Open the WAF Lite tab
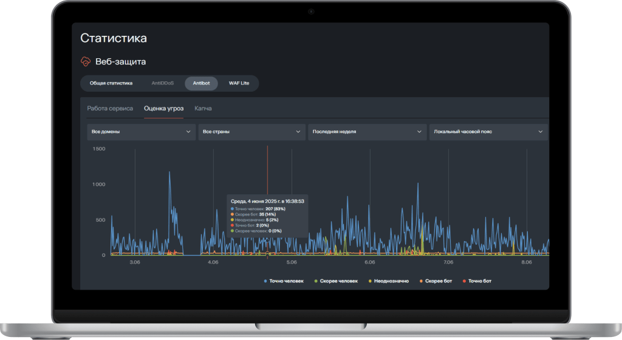Screen dimensions: 622x340 tap(239, 83)
